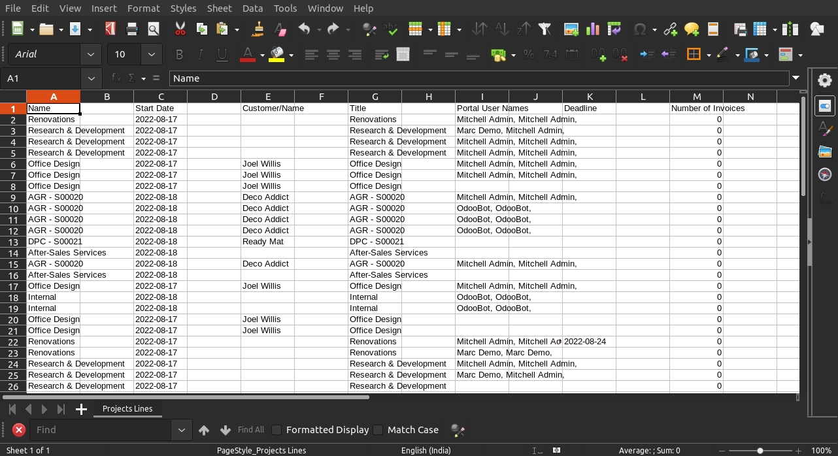
Task: Click the Insert Hyperlink icon
Action: (x=670, y=29)
